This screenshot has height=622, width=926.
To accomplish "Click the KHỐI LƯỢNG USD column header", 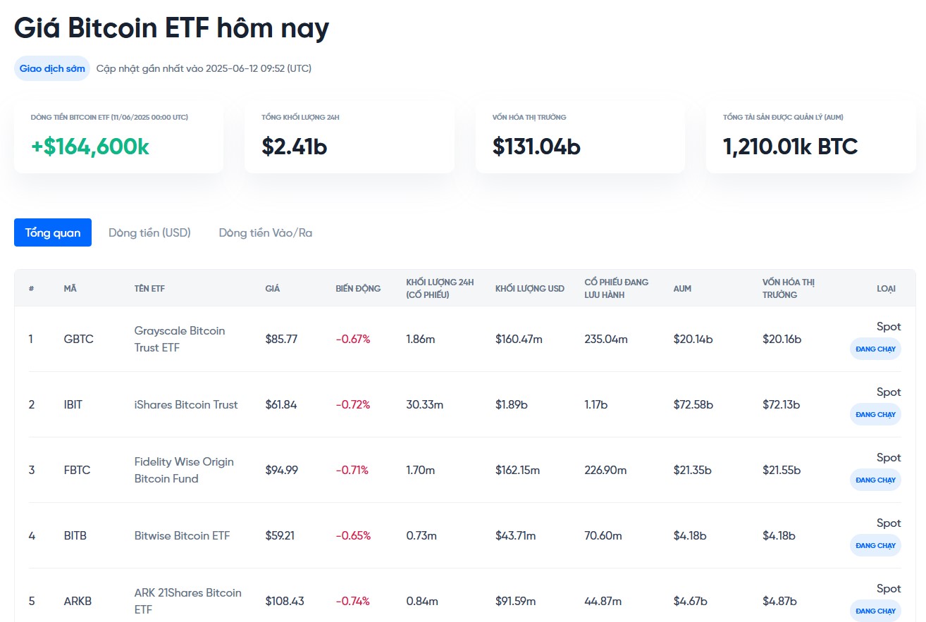I will [x=530, y=288].
